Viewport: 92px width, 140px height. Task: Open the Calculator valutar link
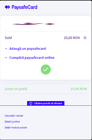(x=14, y=116)
